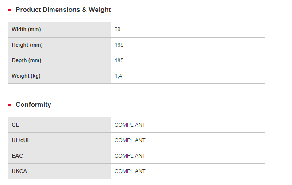Image resolution: width=292 pixels, height=185 pixels.
Task: Collapse the Conformity section red dash icon
Action: coord(9,105)
